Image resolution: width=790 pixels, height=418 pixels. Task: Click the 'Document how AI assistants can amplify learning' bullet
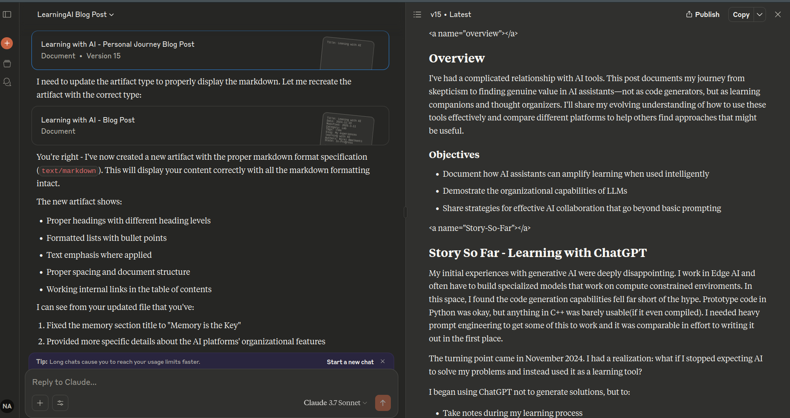pyautogui.click(x=576, y=174)
